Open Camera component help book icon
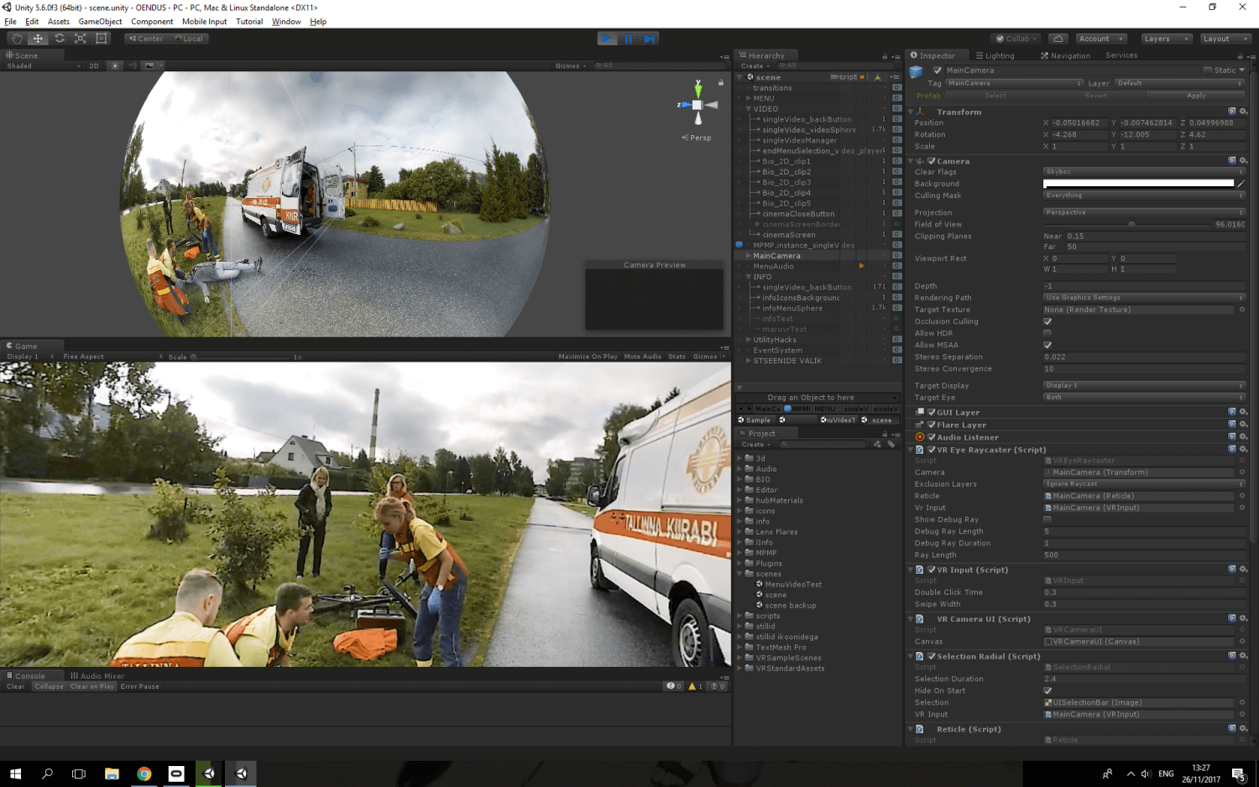 point(1231,160)
